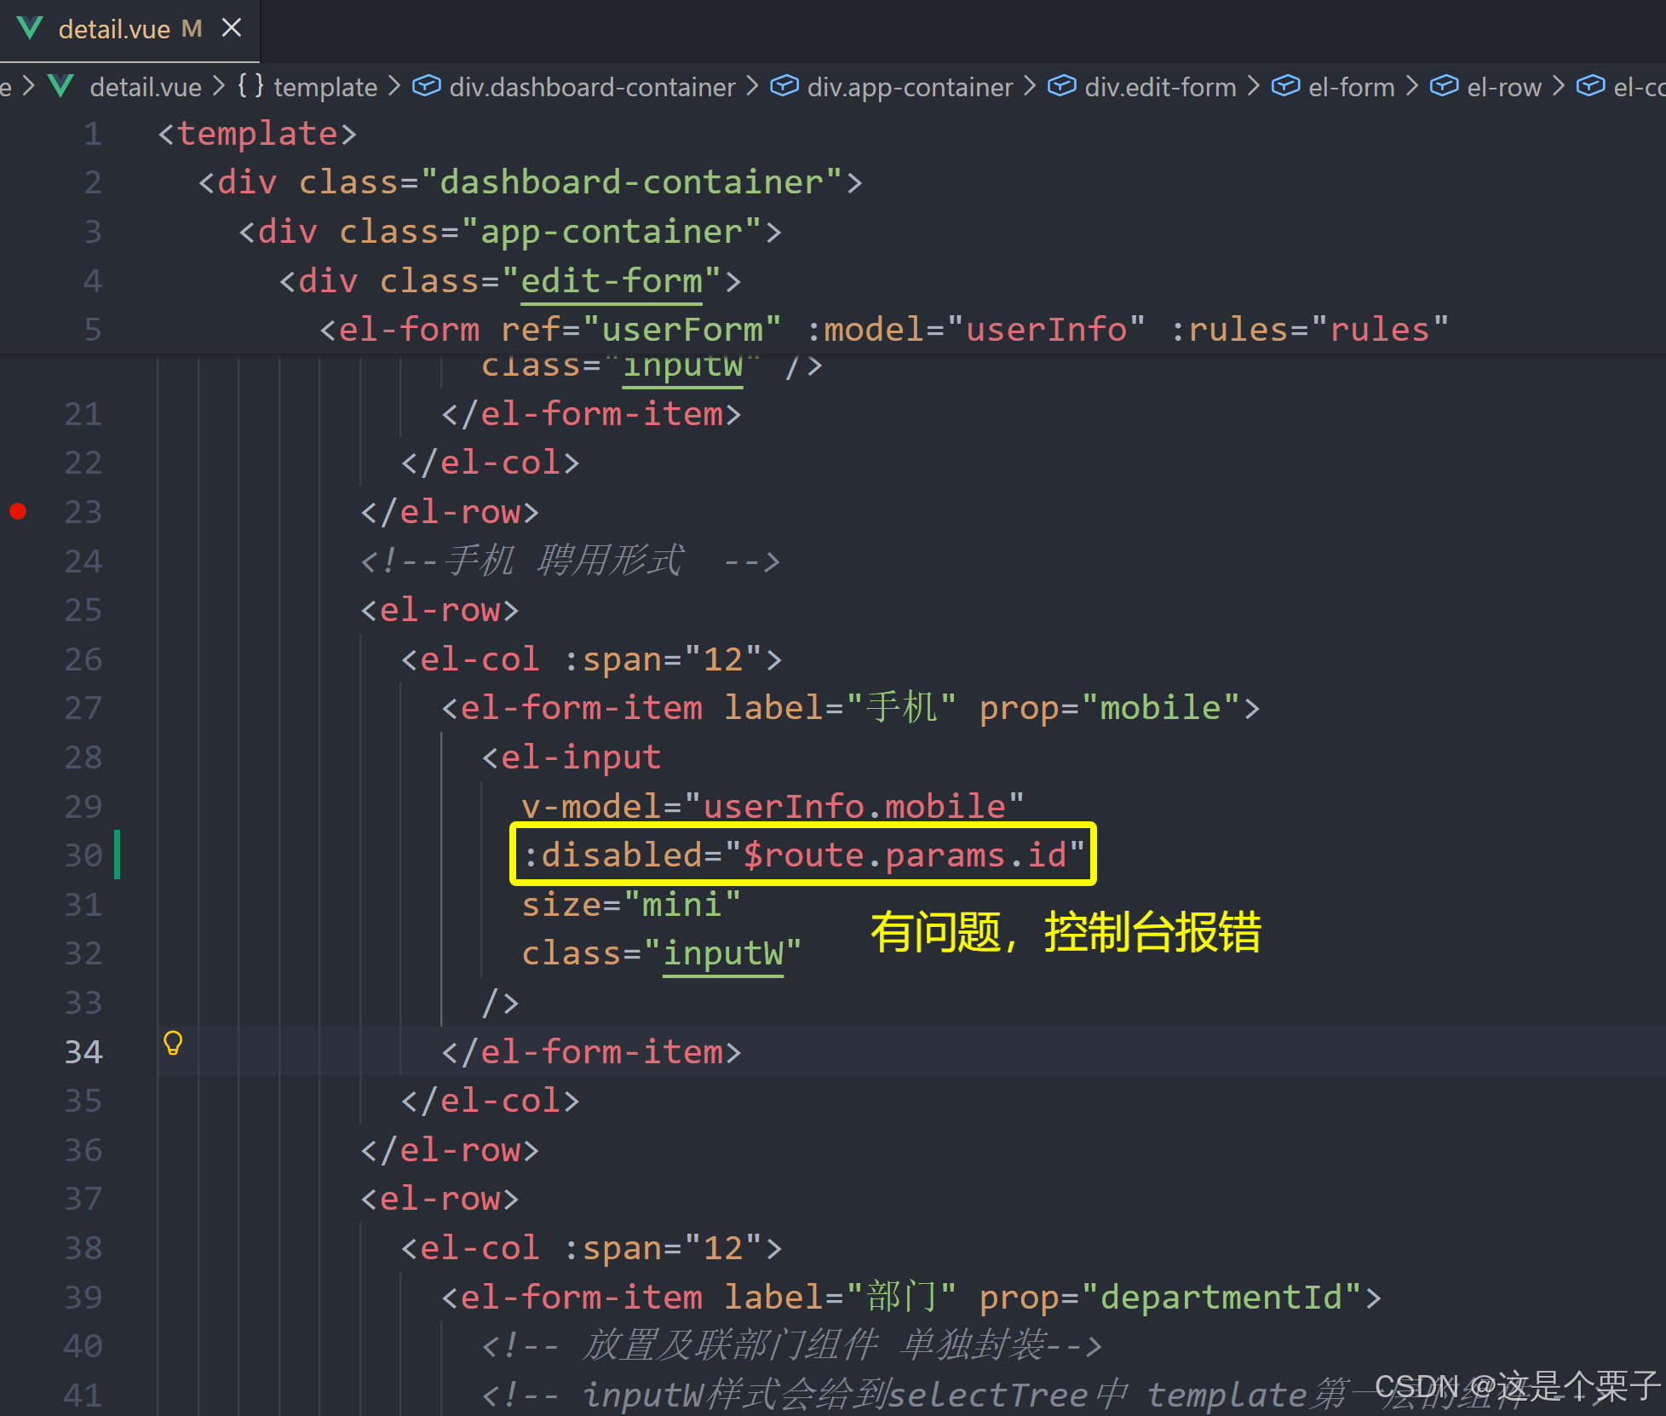Click :span="12" on line 26
Screen dimensions: 1666x1416
coord(663,659)
